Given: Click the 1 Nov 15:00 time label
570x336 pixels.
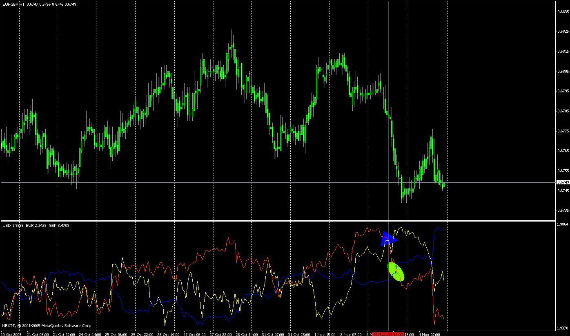Looking at the screenshot, I should [326, 334].
